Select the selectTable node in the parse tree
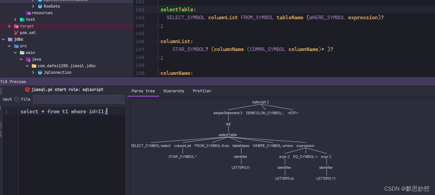The height and width of the screenshot is (195, 435). (228, 135)
